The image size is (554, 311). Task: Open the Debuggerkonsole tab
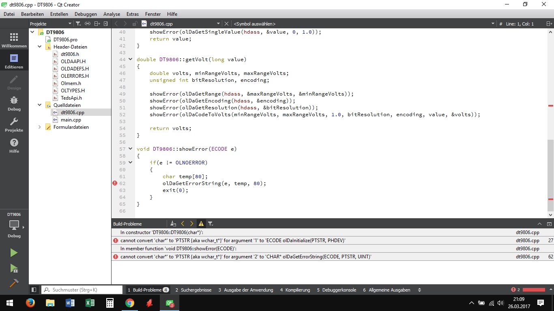(x=337, y=290)
